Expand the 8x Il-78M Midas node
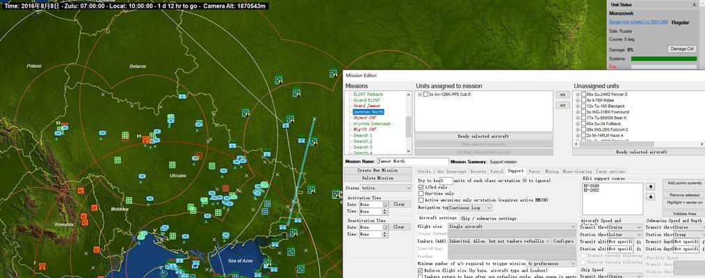The width and height of the screenshot is (705, 278). pyautogui.click(x=578, y=100)
